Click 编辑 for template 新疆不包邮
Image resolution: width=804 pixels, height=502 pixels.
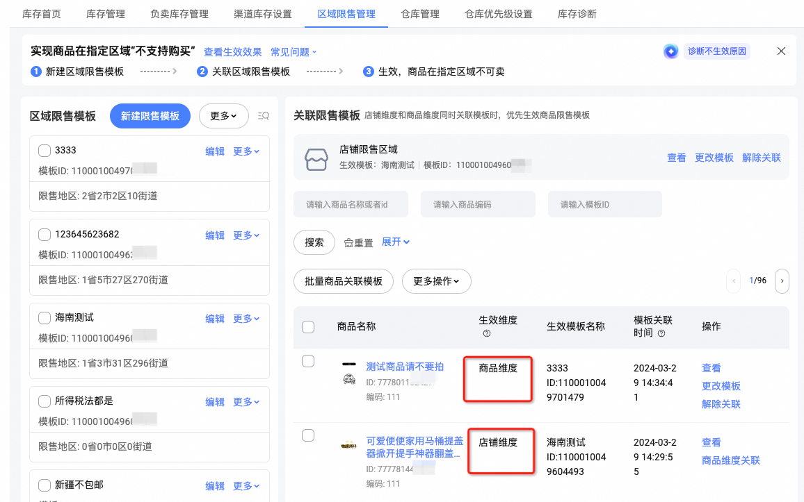(215, 486)
